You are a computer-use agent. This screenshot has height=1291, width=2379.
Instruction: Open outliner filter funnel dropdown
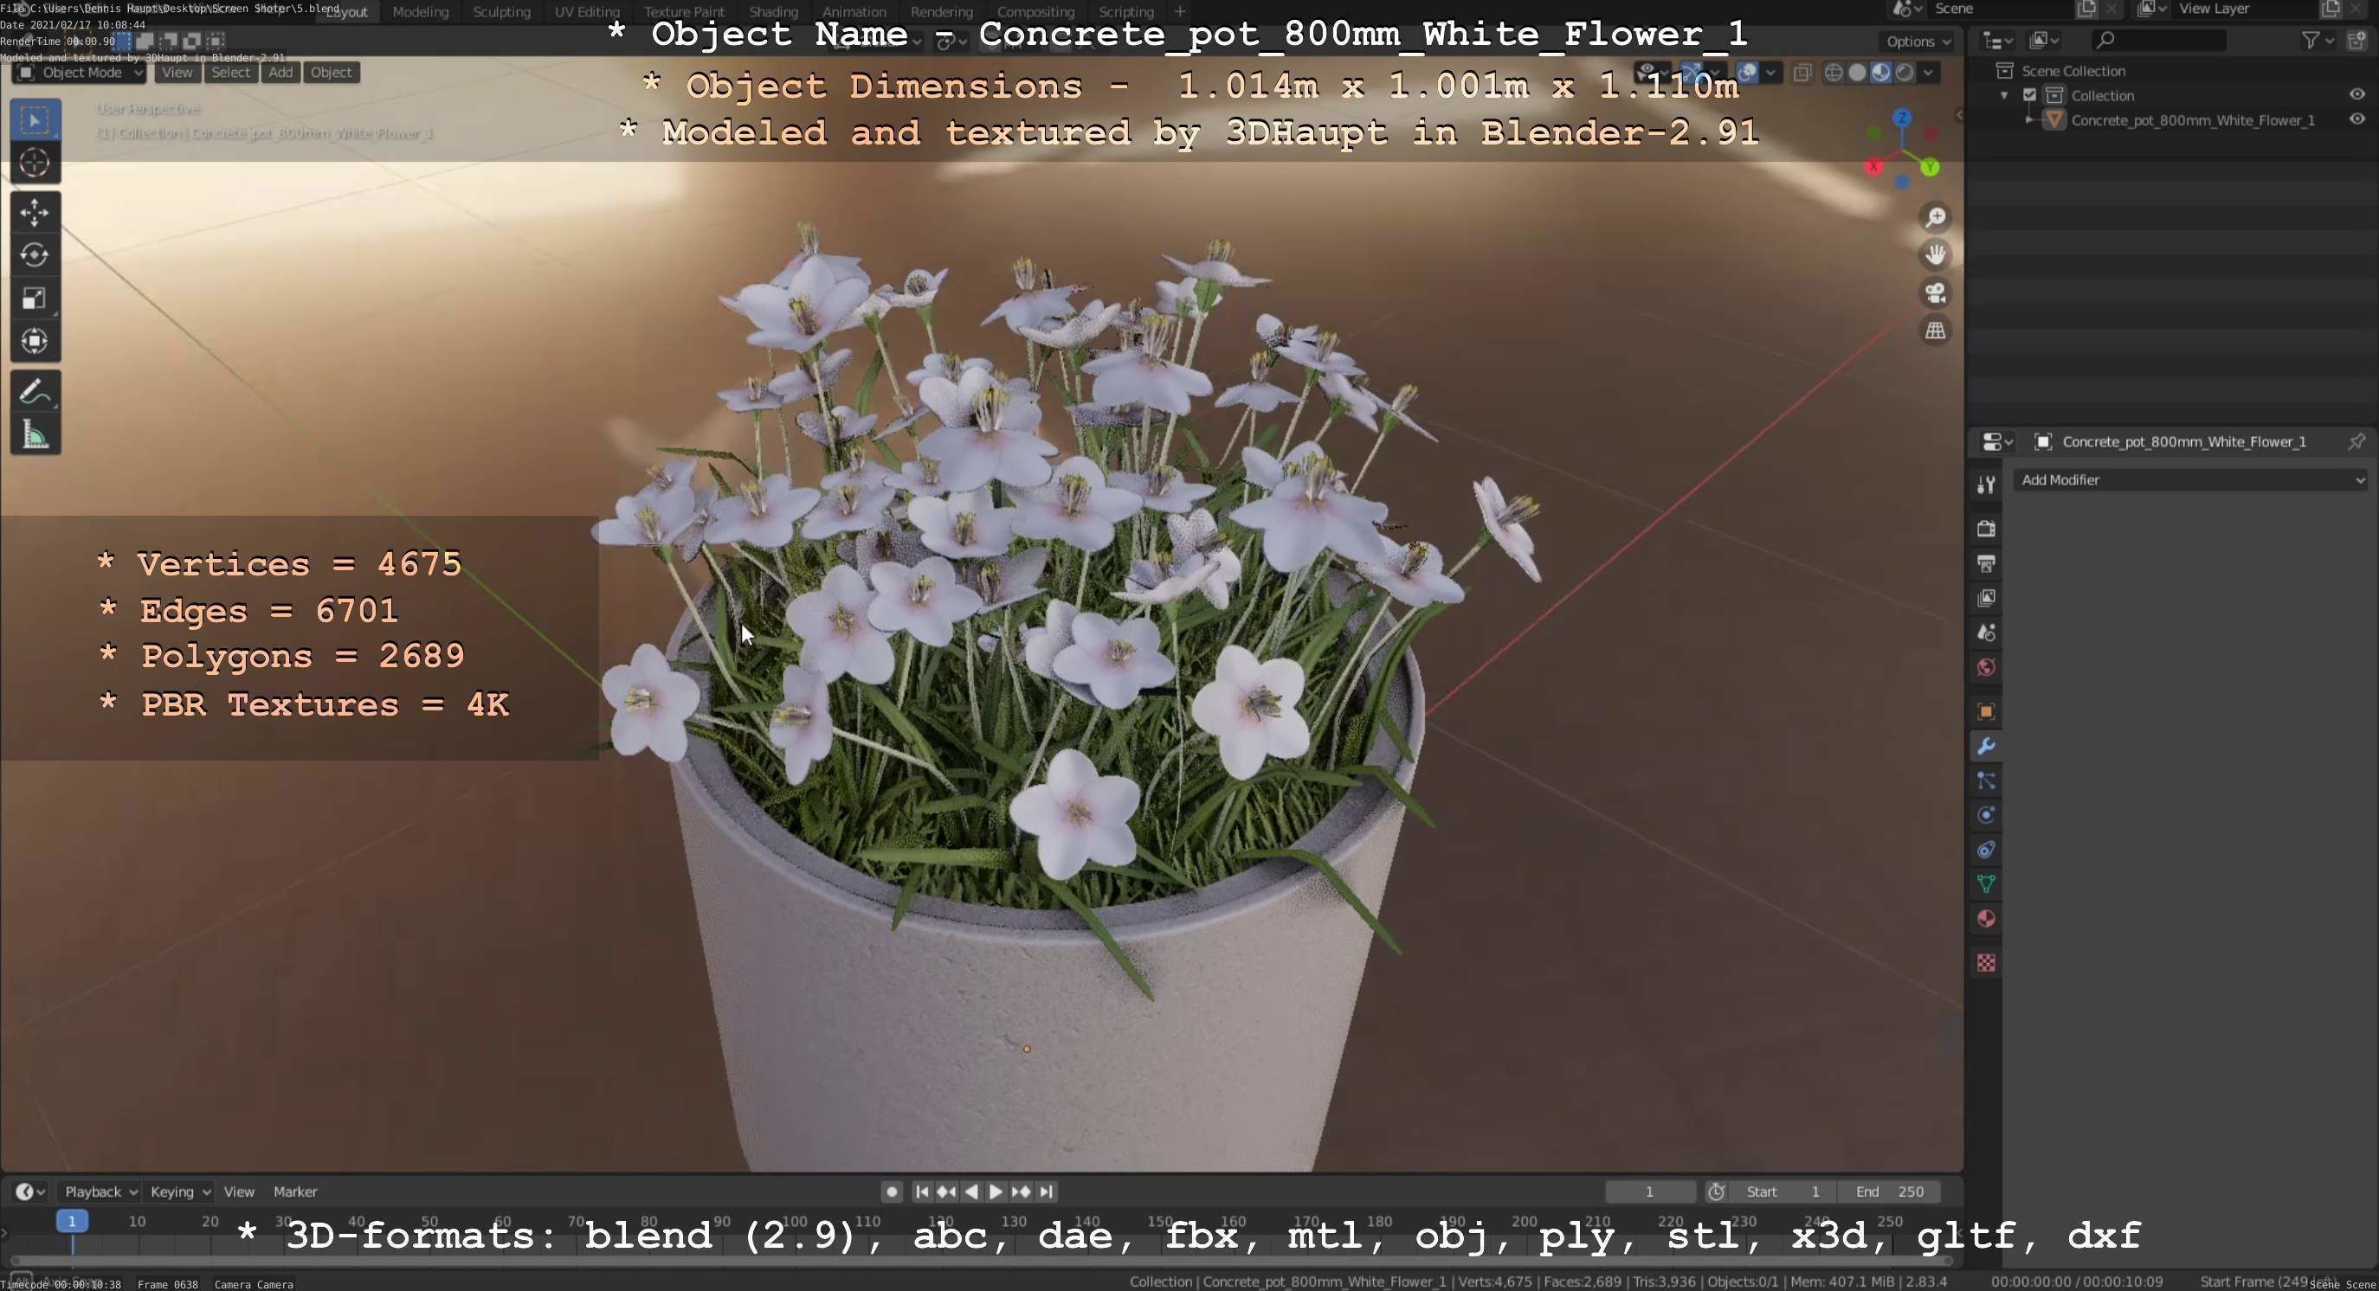(x=2318, y=40)
